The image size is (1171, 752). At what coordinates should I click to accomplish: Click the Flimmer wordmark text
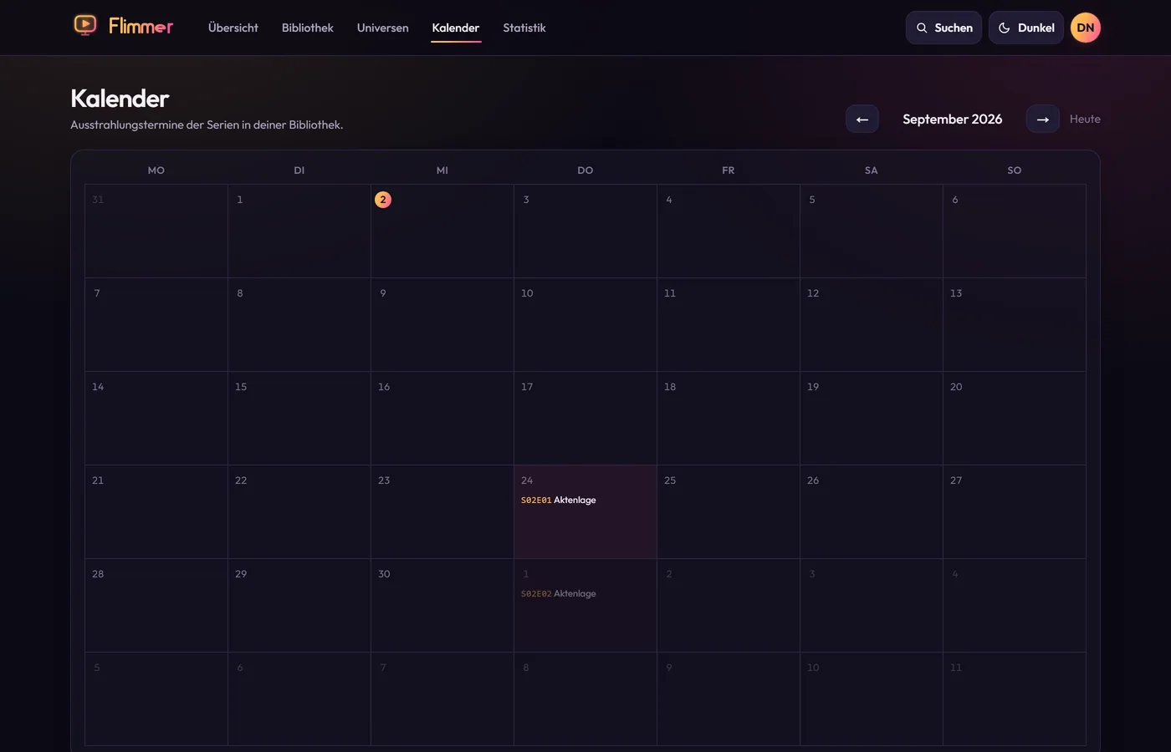(141, 26)
